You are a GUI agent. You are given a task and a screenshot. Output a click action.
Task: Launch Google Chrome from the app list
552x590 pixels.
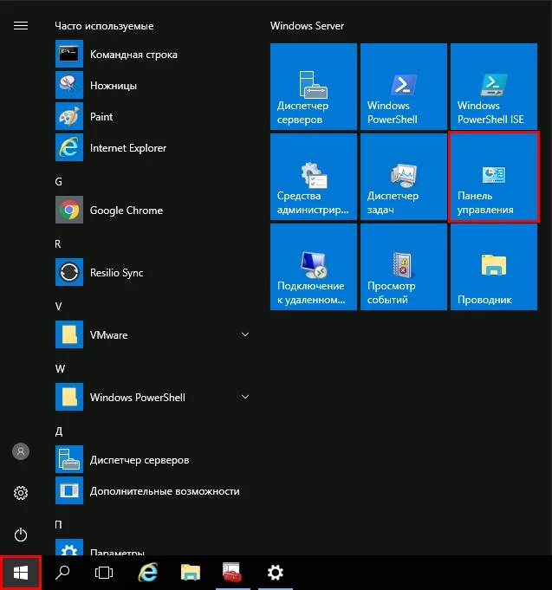point(126,211)
